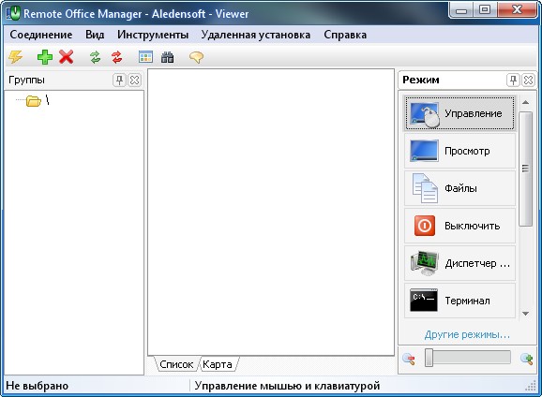
Task: Select the Просмотр view mode
Action: pyautogui.click(x=459, y=151)
